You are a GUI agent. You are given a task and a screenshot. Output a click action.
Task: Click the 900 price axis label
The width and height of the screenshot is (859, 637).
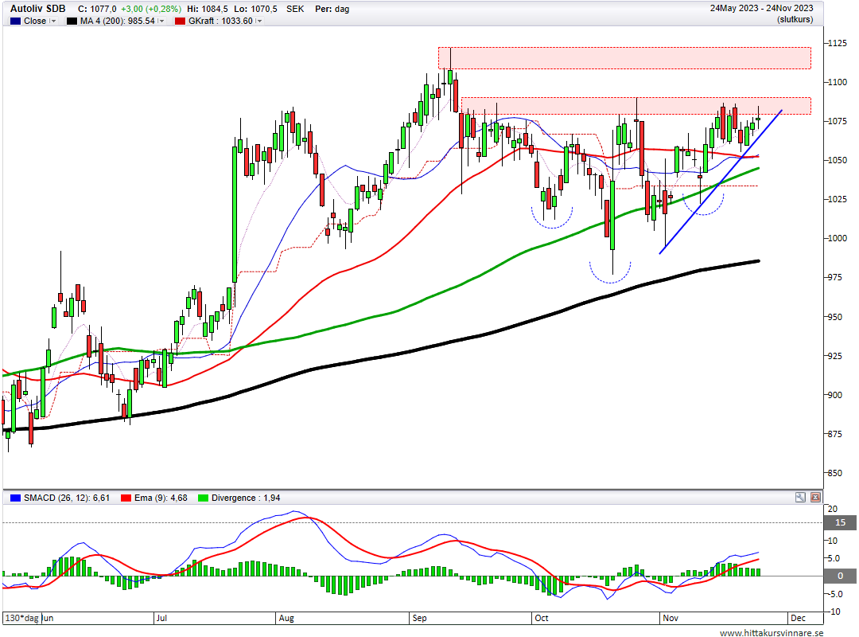835,395
